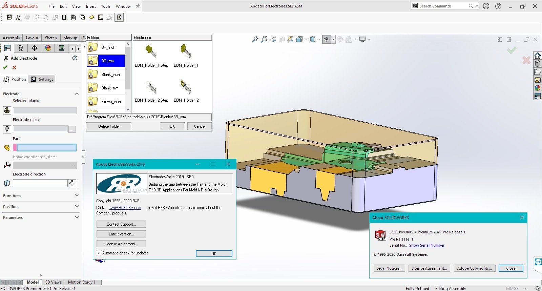Open green ElectrodeWorks manager tab icon
This screenshot has height=291, width=542.
tap(61, 48)
